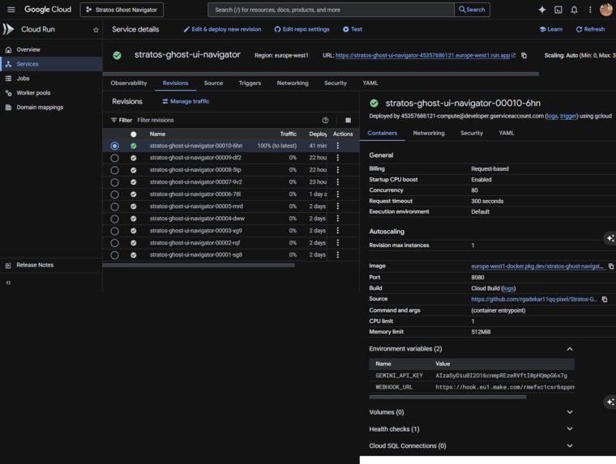Screen dimensions: 616x464
Task: Open the Cloud Build logs link
Action: [x=508, y=288]
